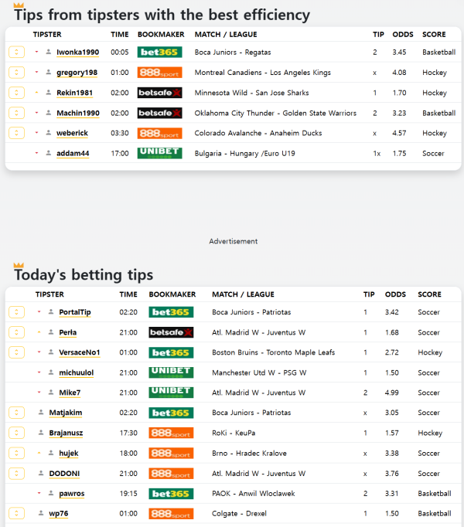Click the 888sport logo beside gregory198

pos(159,73)
